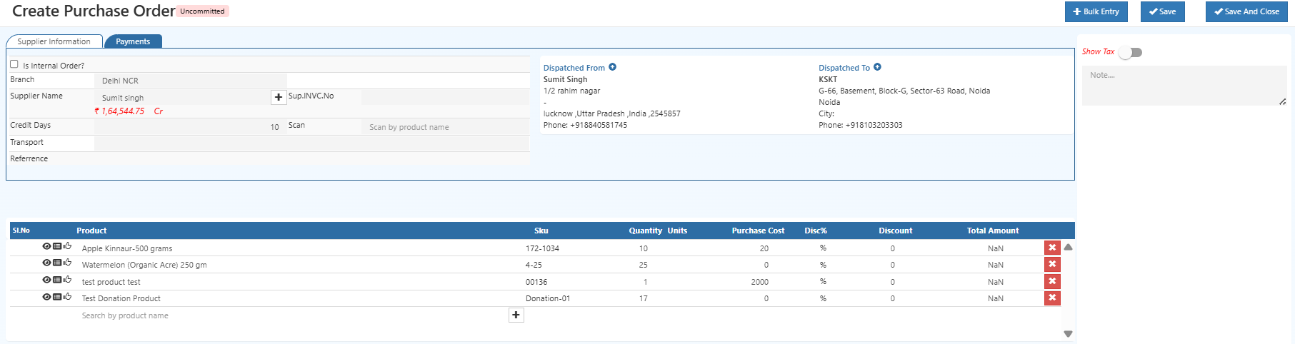Edit quantity 10 for Apple Kinnaur
The height and width of the screenshot is (344, 1295).
pyautogui.click(x=644, y=248)
